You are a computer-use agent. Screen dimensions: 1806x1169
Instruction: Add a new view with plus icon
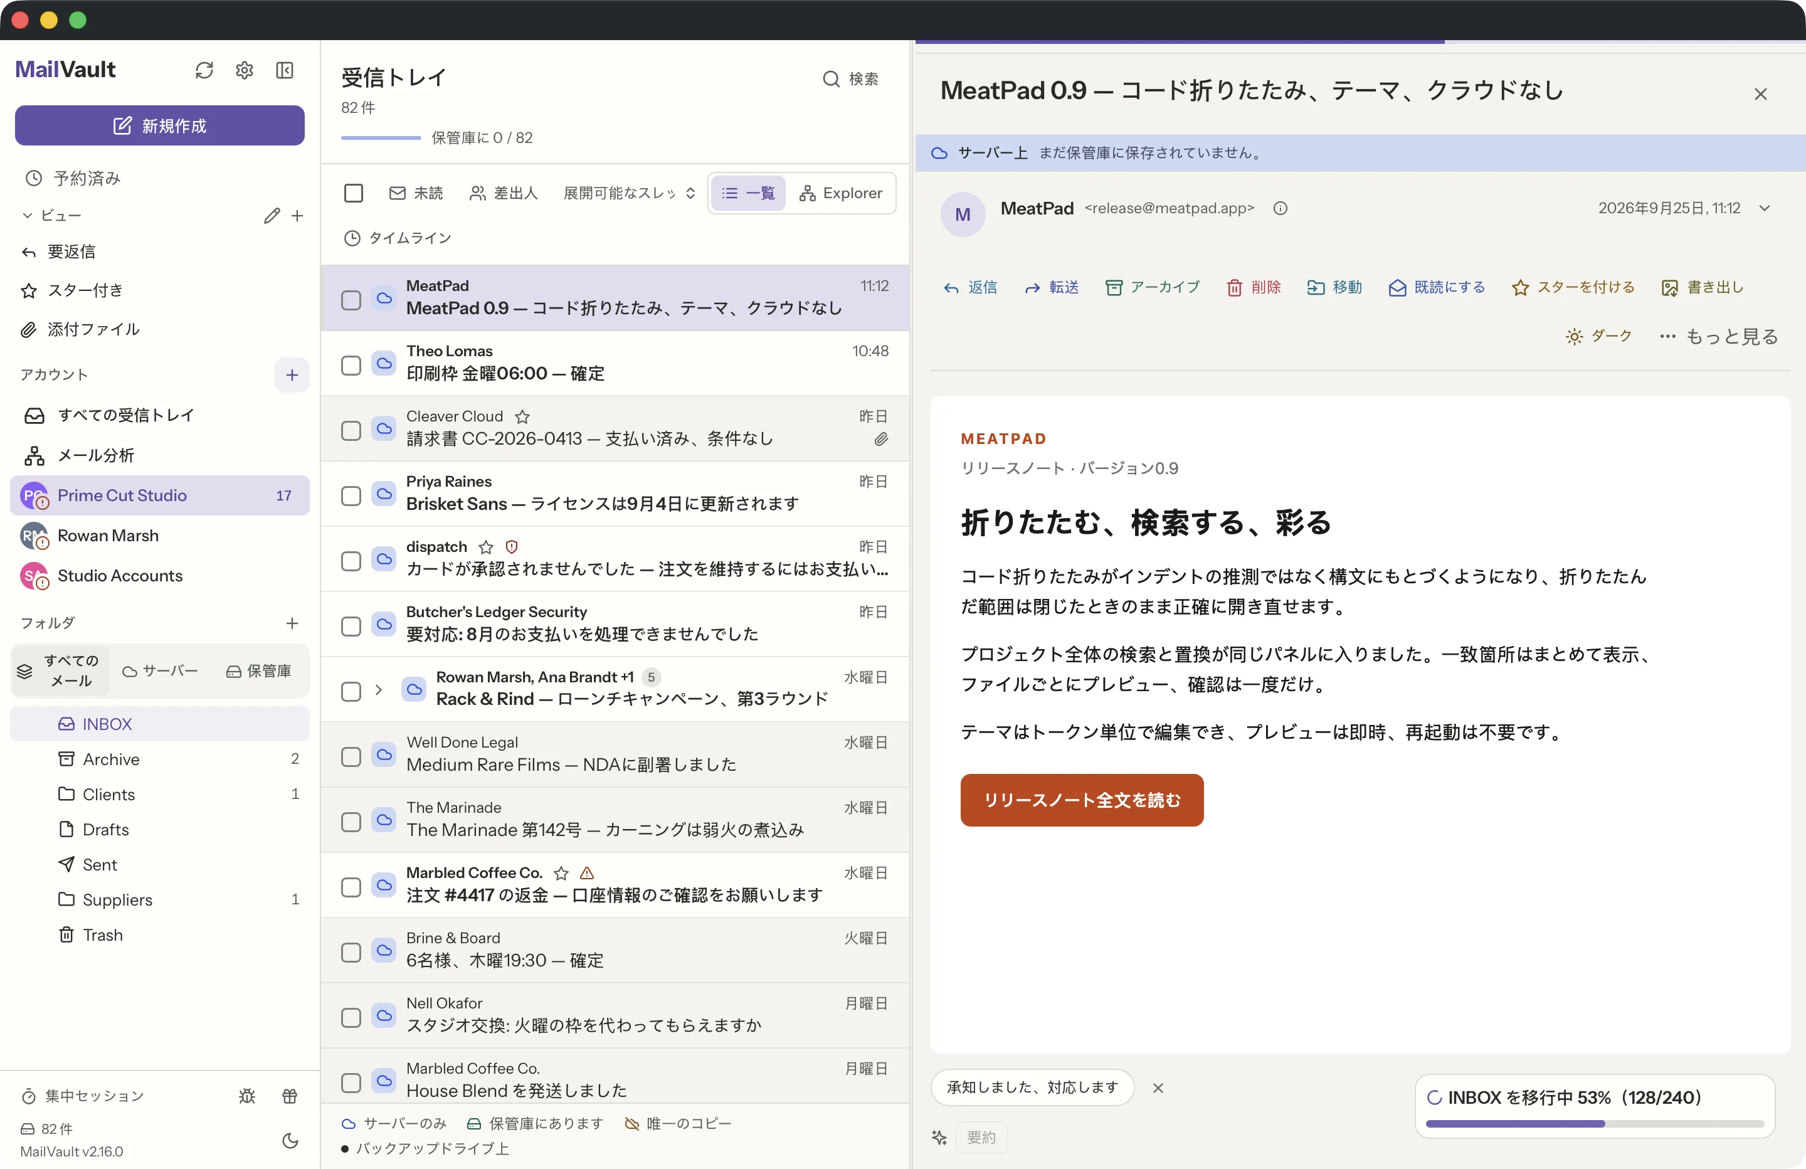297,216
